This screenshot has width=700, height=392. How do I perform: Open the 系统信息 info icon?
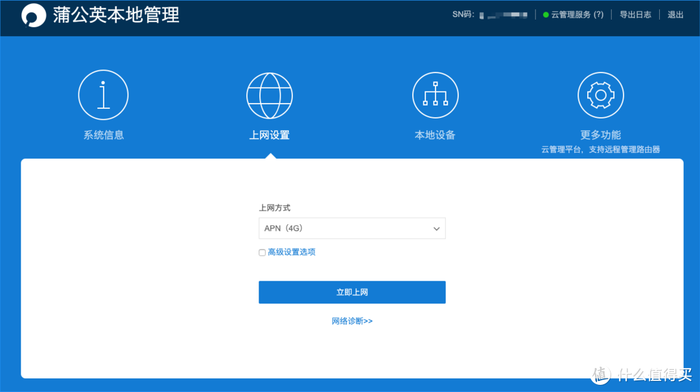(103, 94)
